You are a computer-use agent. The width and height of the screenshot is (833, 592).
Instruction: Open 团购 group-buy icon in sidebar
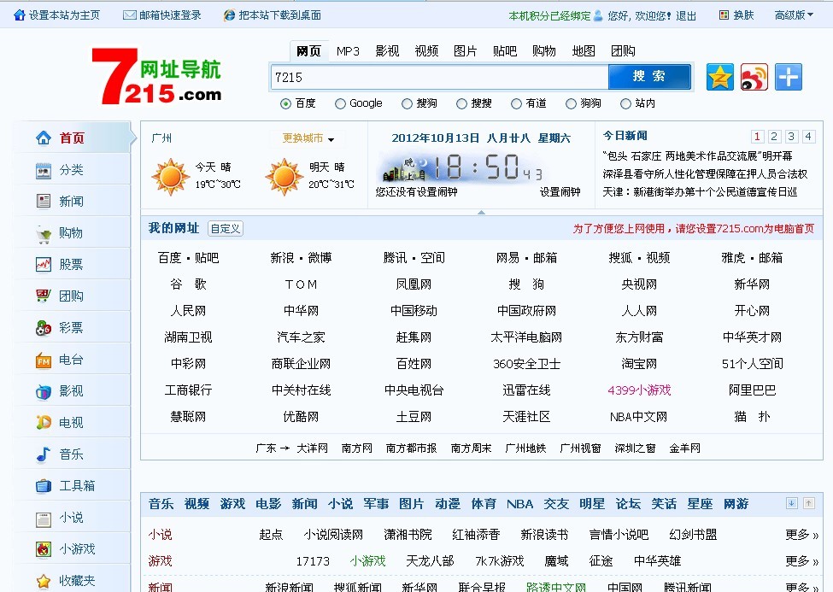[44, 296]
